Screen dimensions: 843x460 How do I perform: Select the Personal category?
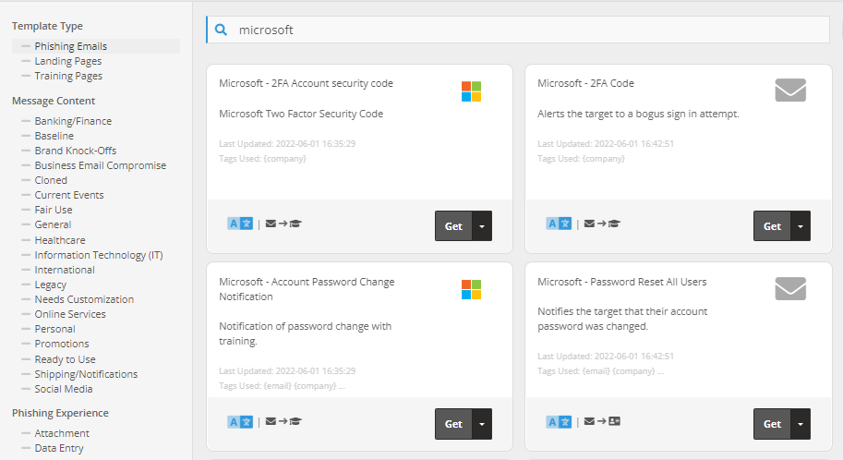(x=54, y=329)
